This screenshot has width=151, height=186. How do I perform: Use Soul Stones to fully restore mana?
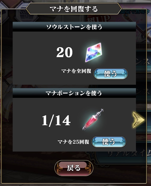point(111,74)
